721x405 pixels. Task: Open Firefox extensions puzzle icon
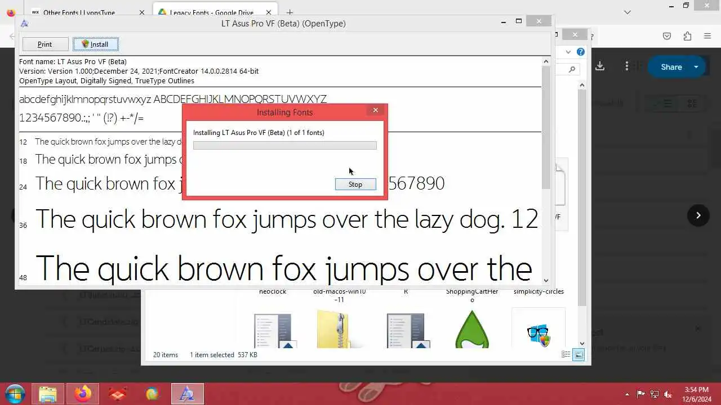click(x=687, y=36)
